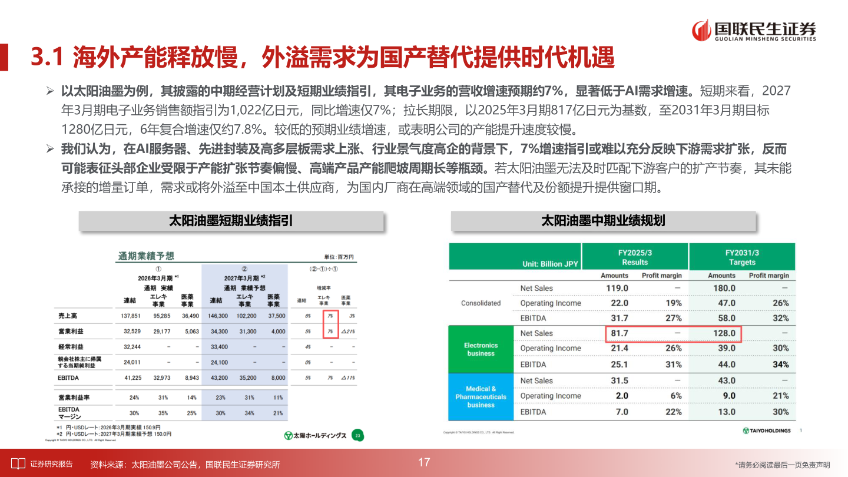Click the 太阳油墨中期业绩规划 header bar
848x477 pixels.
[603, 221]
